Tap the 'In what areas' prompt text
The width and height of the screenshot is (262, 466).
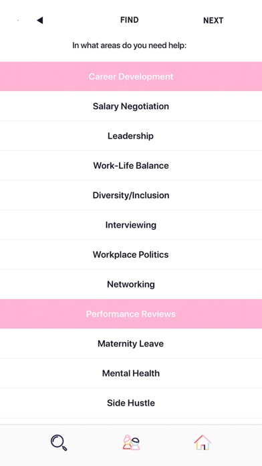coord(130,46)
